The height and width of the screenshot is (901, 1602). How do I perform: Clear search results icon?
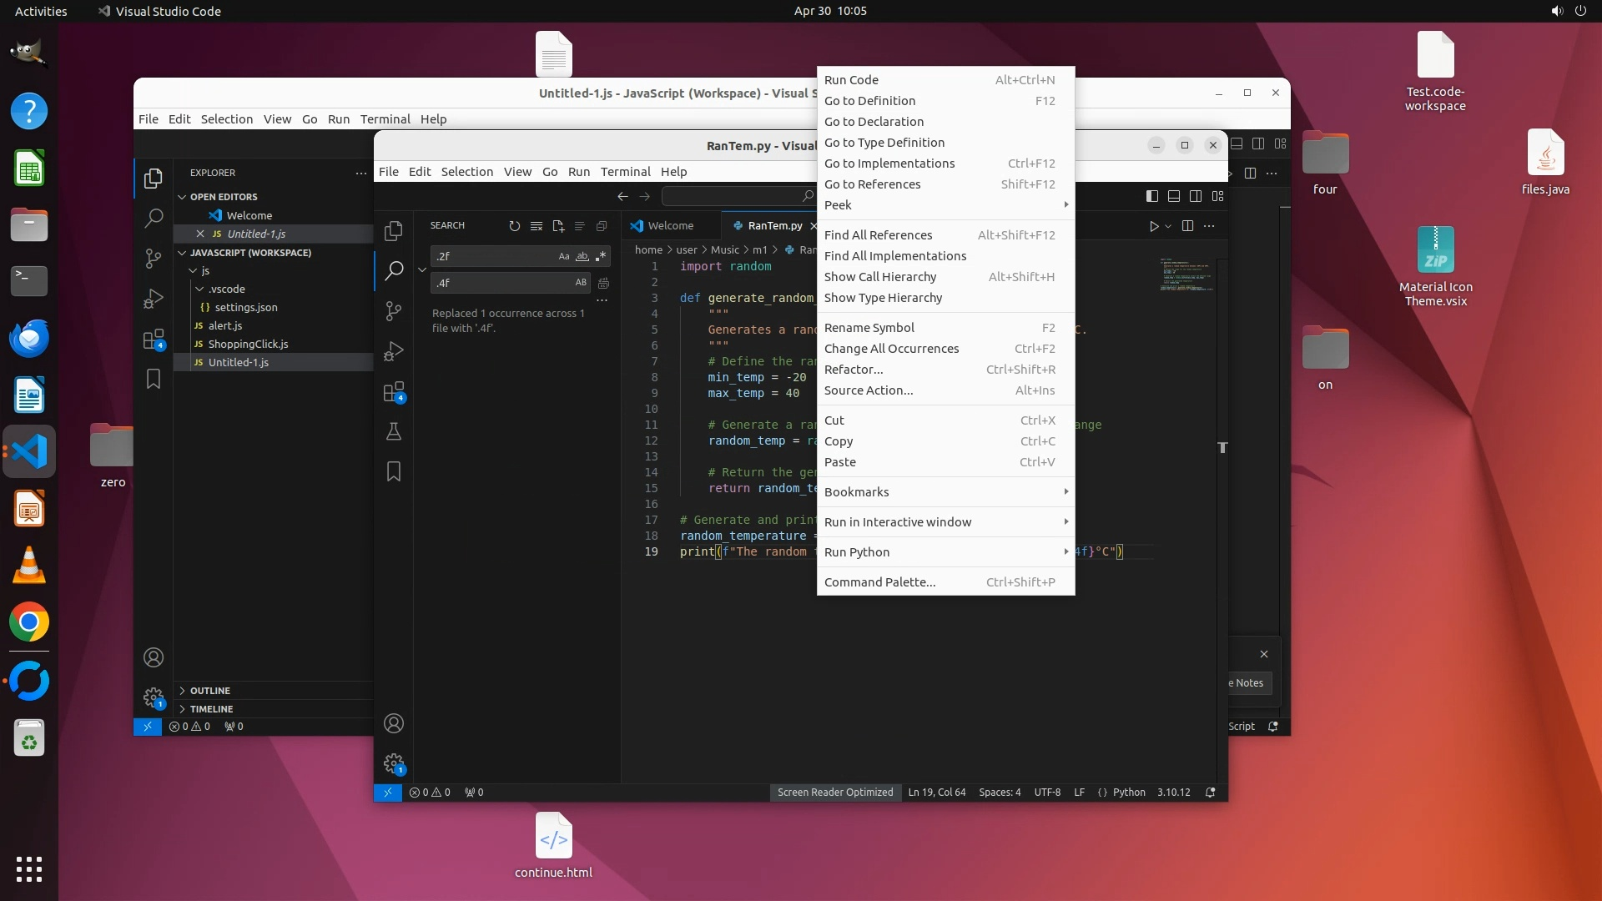(x=536, y=226)
